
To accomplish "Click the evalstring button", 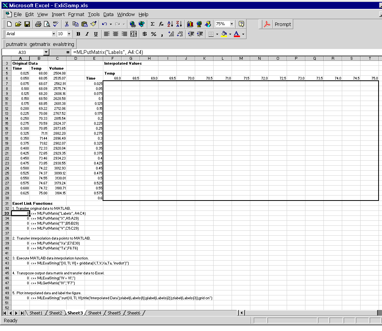I will click(64, 44).
